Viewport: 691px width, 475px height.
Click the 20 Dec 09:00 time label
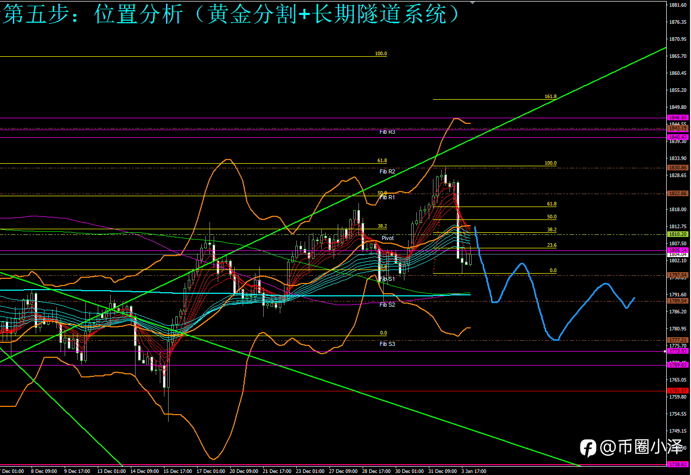(x=244, y=471)
